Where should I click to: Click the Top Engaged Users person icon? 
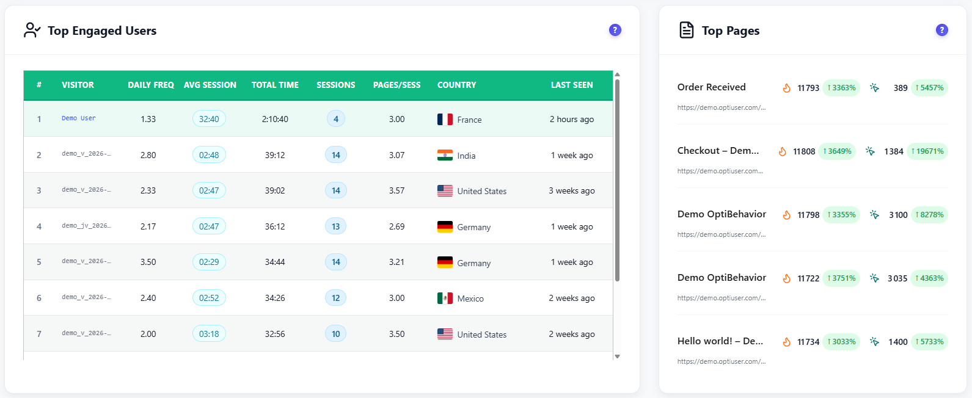coord(32,30)
